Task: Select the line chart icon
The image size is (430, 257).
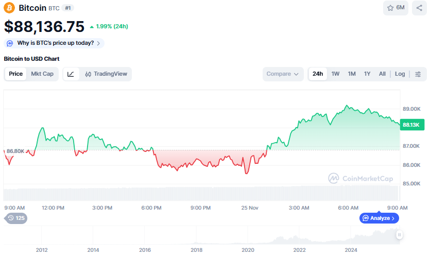Action: click(x=71, y=74)
